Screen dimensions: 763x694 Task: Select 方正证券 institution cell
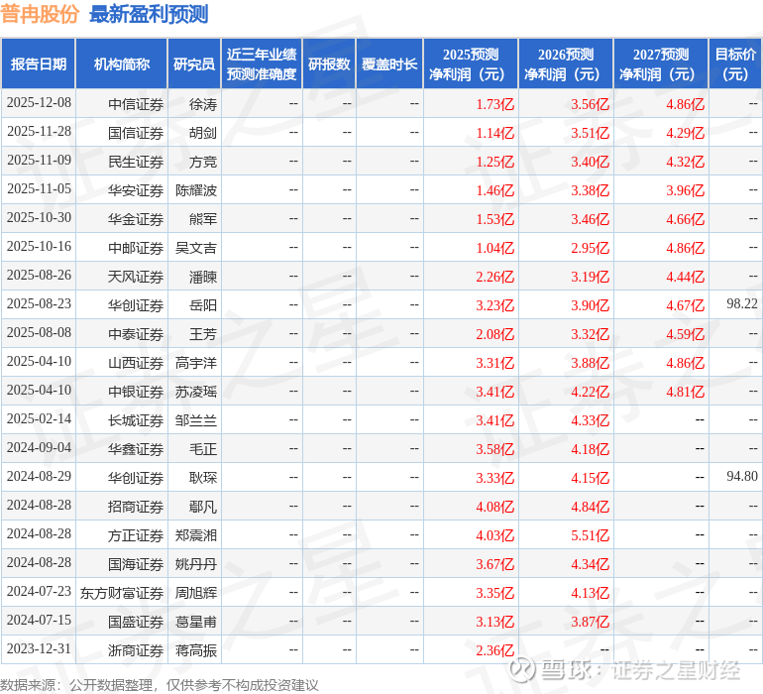click(x=136, y=535)
